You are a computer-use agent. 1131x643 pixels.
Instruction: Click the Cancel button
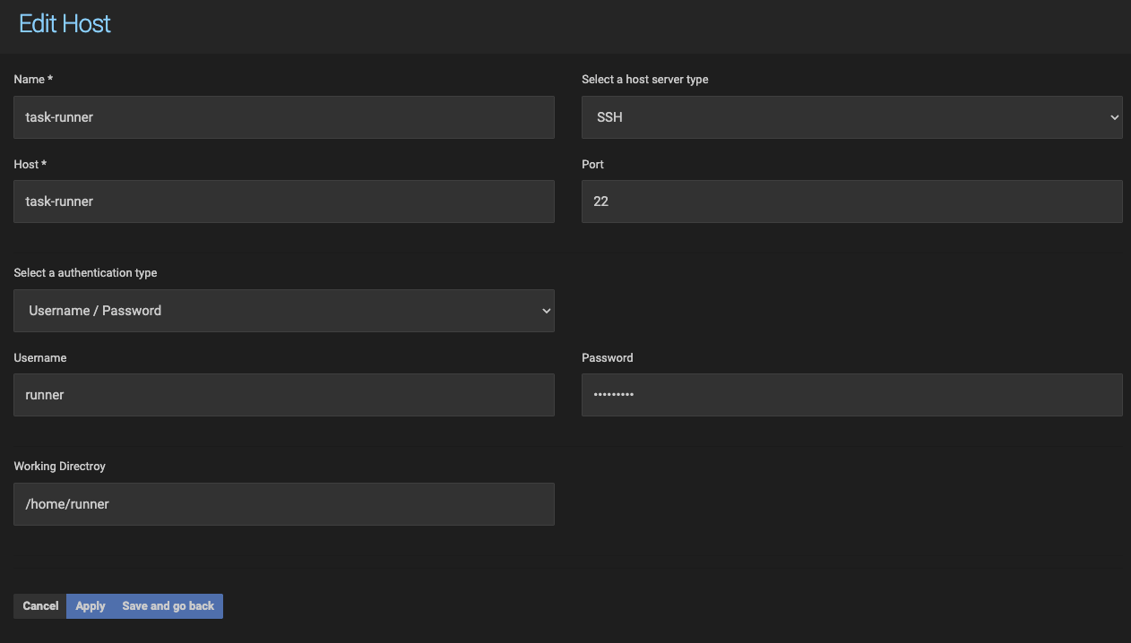coord(39,605)
